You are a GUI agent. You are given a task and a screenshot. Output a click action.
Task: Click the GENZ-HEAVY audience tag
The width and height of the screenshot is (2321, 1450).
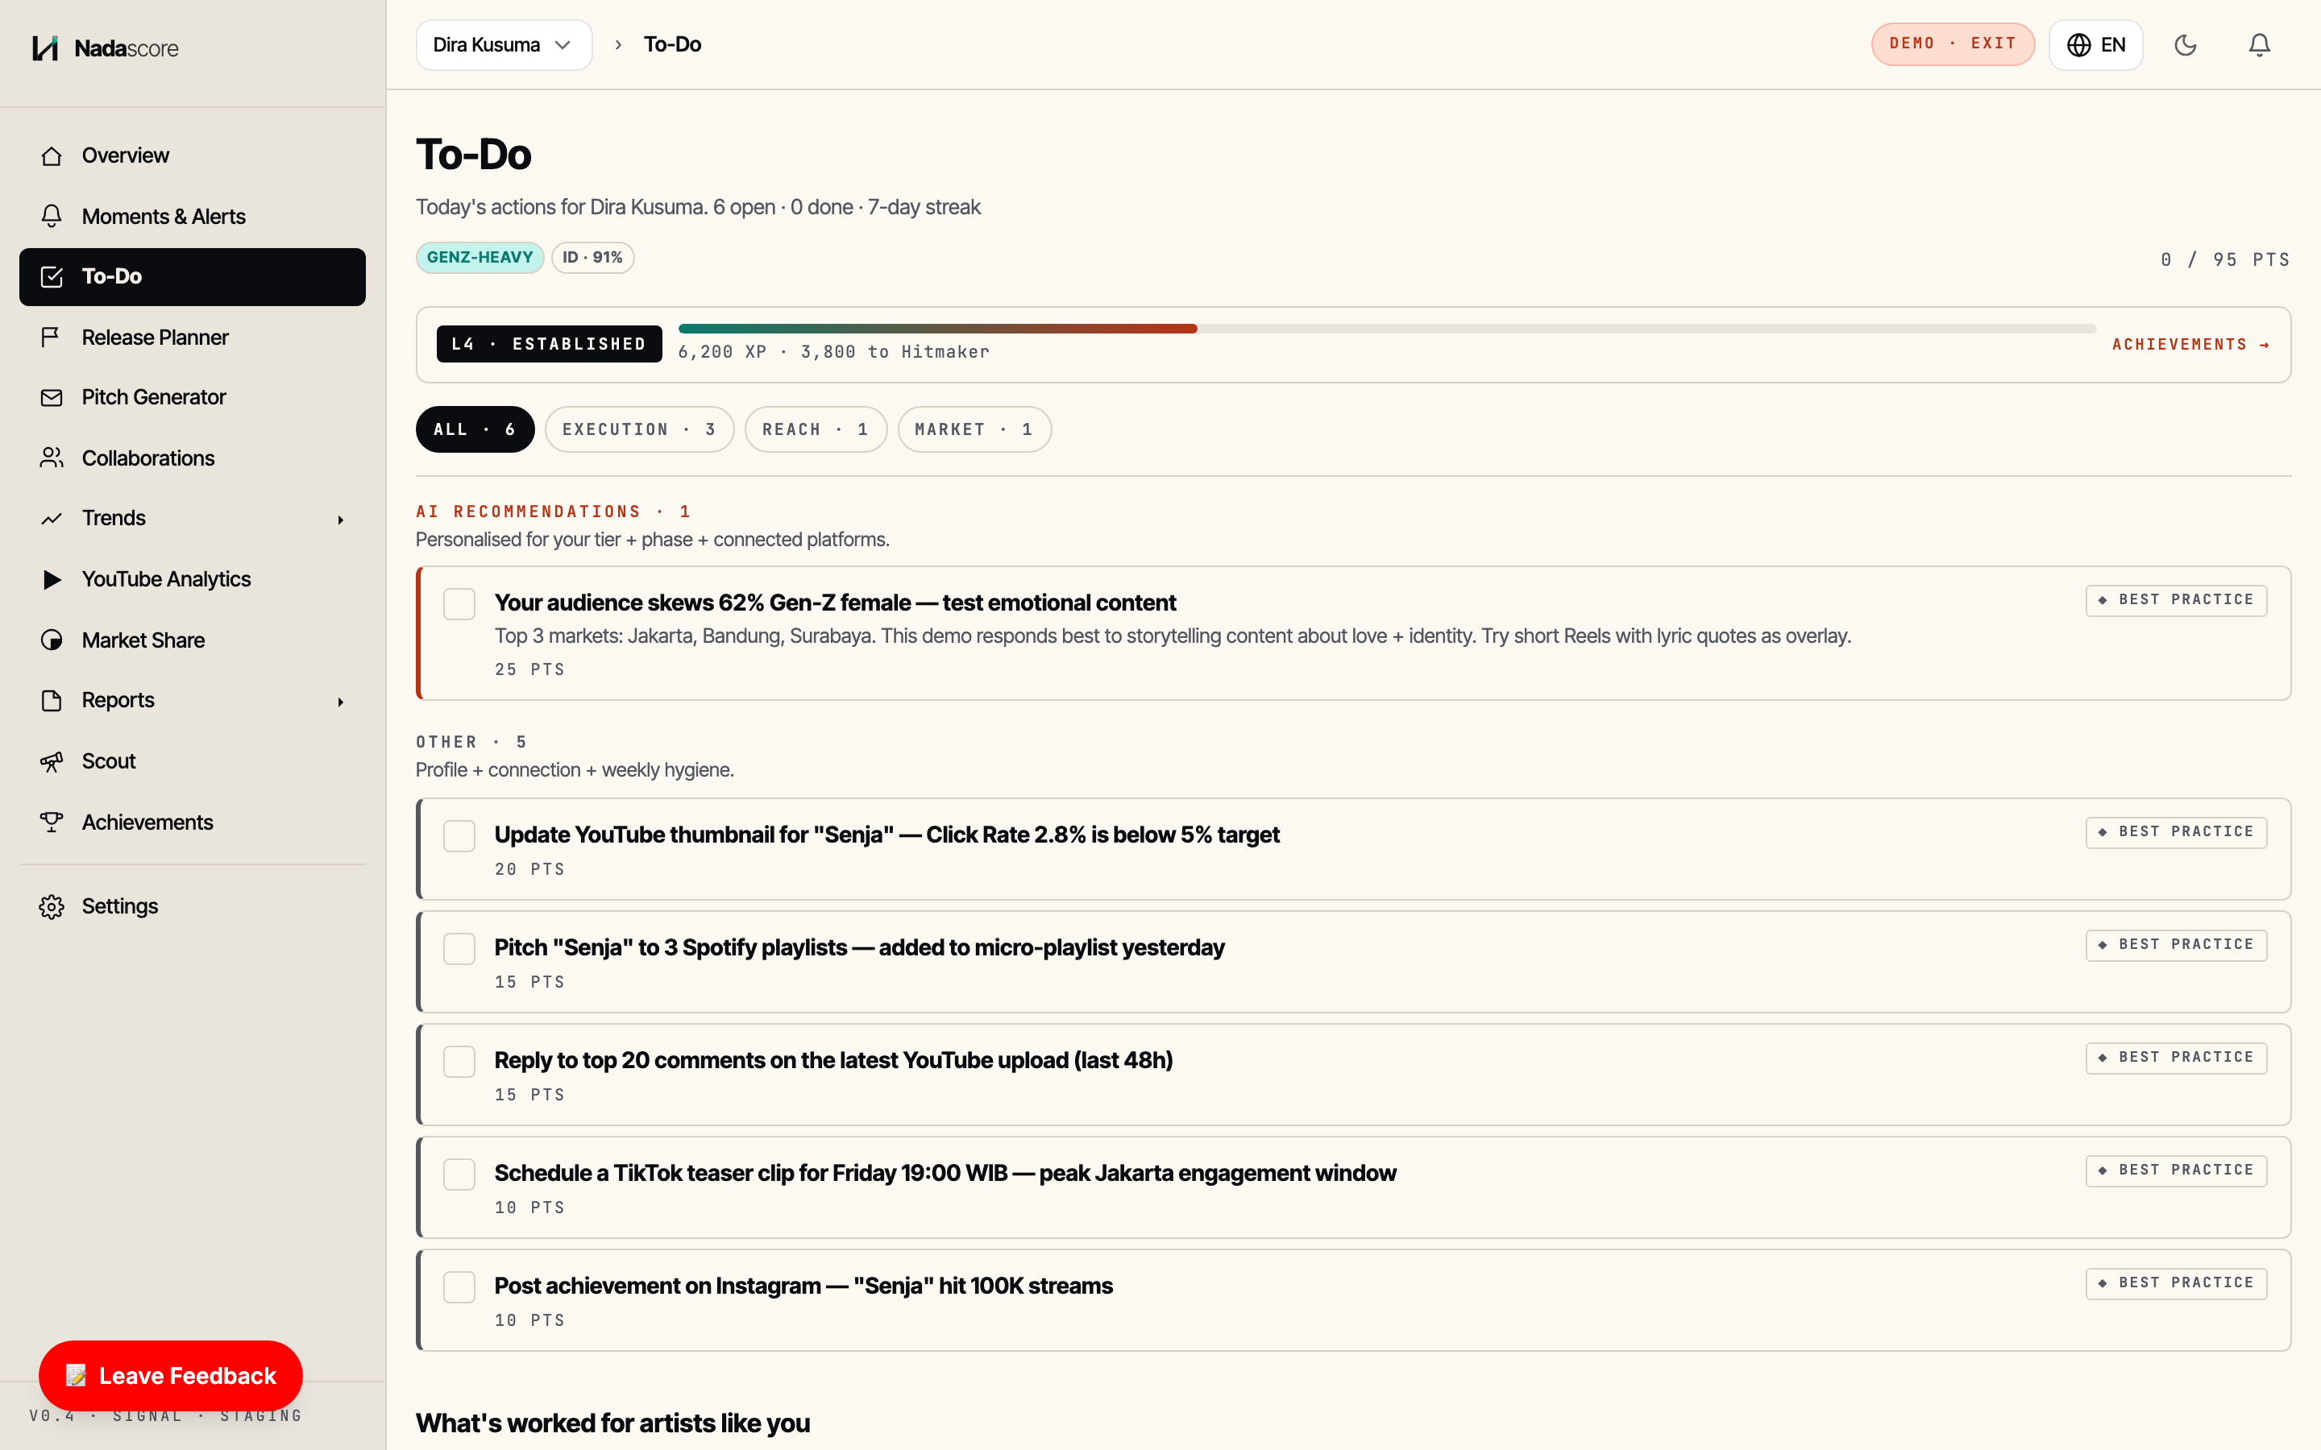pos(480,258)
